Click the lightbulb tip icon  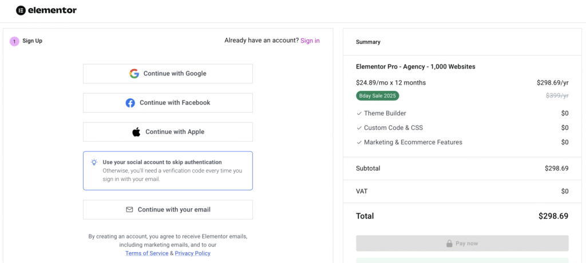click(94, 162)
